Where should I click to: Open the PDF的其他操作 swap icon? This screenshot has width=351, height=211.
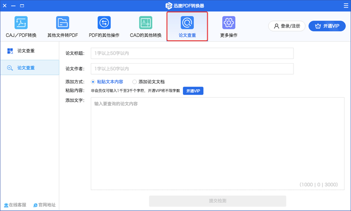pos(104,22)
